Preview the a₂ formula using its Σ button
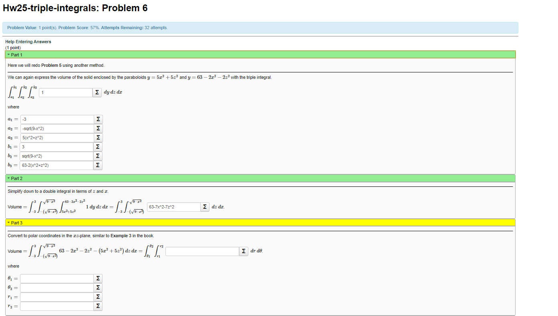This screenshot has width=558, height=316. click(98, 128)
